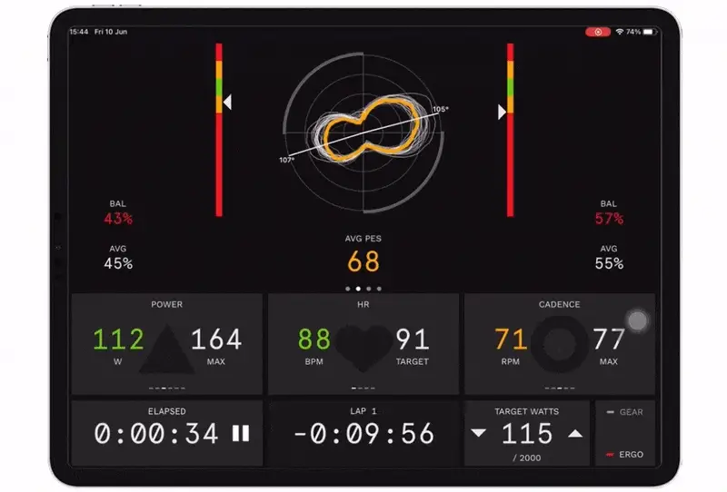Tap the left balance bar arrow marker
Screen dimensions: 727x492
(x=228, y=103)
